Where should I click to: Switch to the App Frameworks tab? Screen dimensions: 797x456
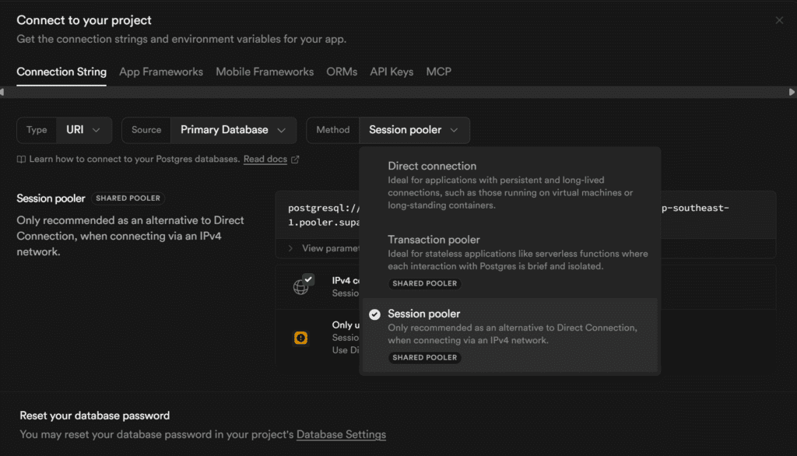click(161, 72)
